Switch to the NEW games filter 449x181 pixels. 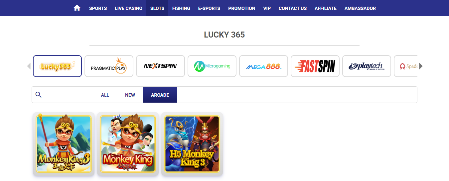pyautogui.click(x=130, y=95)
